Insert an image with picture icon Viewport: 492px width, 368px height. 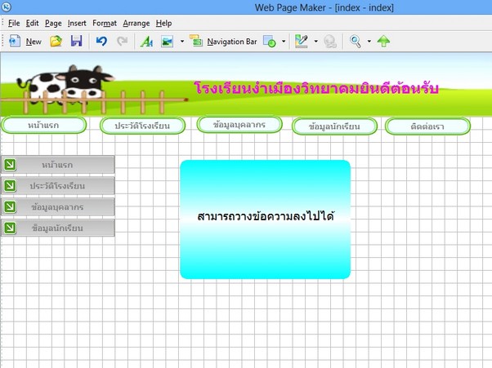click(167, 42)
